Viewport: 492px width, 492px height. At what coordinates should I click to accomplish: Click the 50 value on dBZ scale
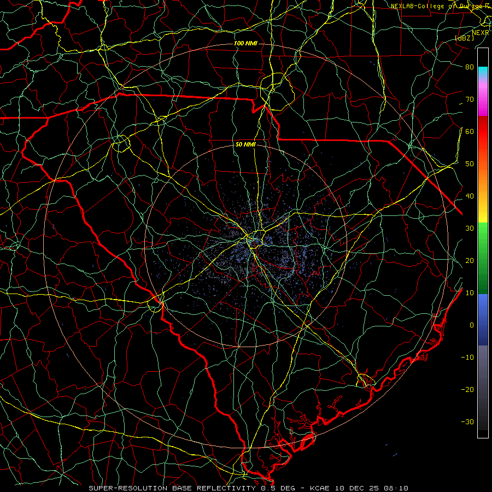click(470, 164)
